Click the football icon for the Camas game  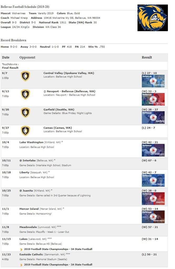coord(25,131)
